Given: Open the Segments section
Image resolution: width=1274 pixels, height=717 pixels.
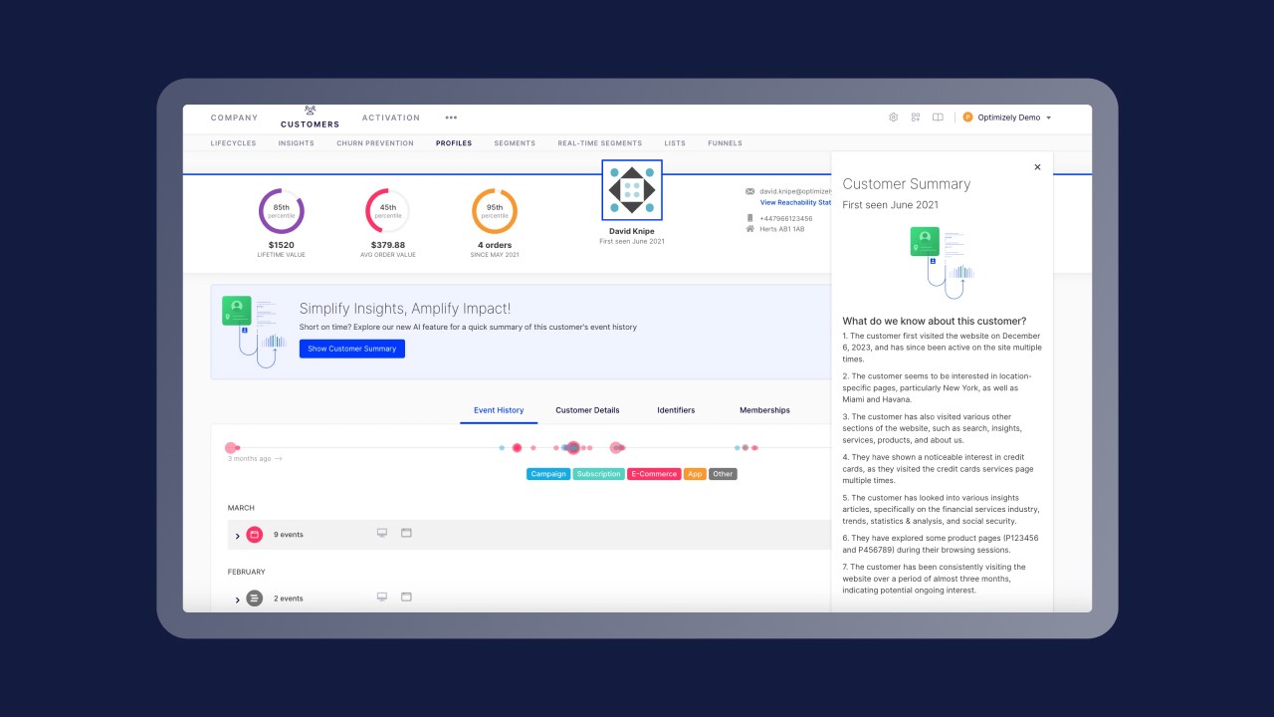Looking at the screenshot, I should (x=515, y=143).
